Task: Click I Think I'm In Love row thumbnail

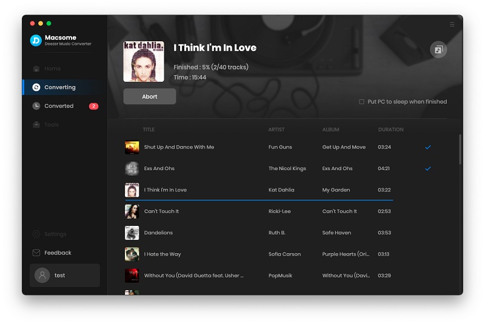Action: point(132,190)
